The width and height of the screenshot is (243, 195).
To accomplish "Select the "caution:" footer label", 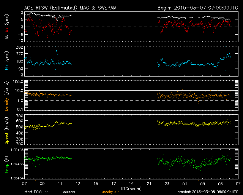I will tap(69, 192).
